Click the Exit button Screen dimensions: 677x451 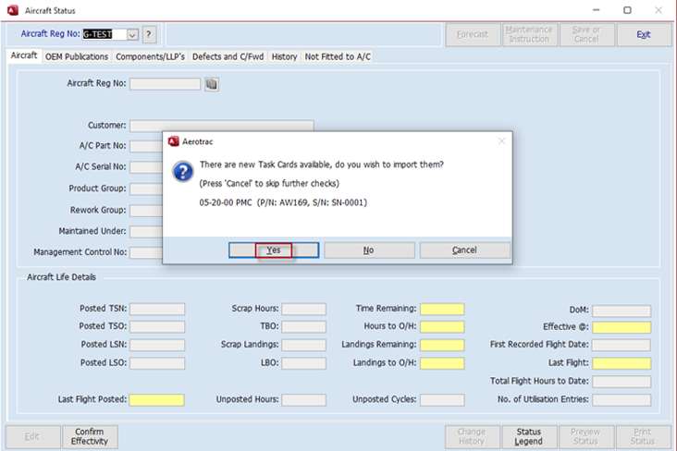click(644, 34)
